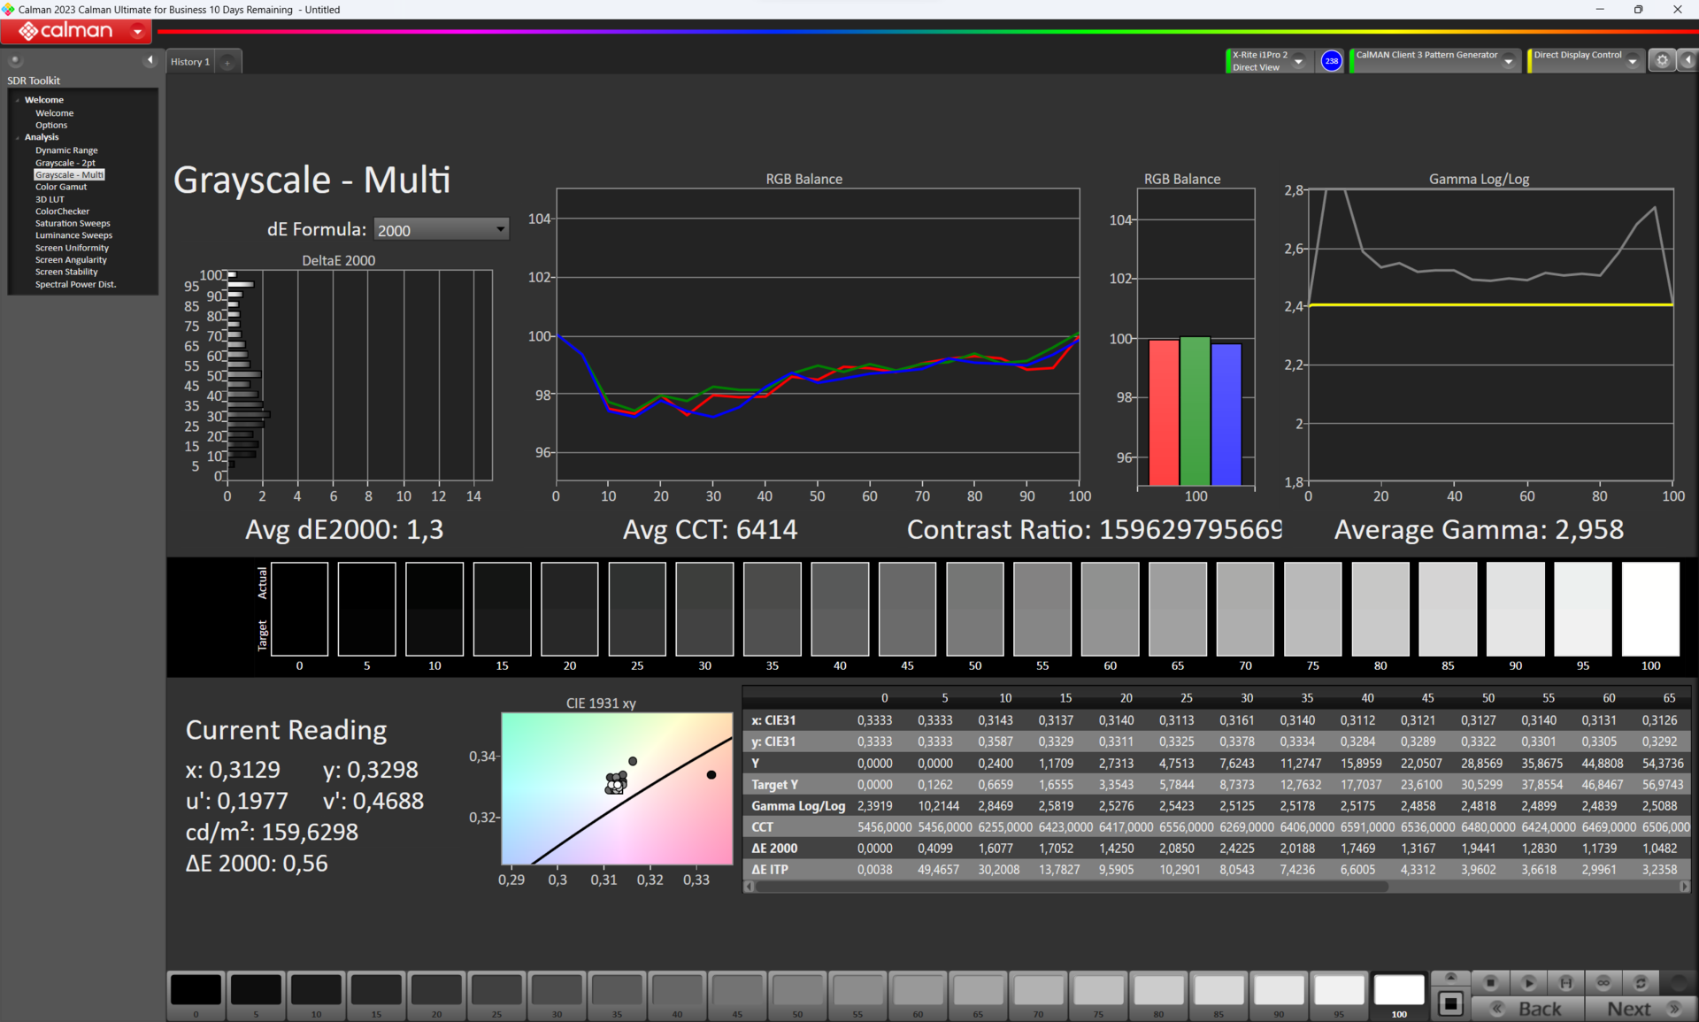Image resolution: width=1699 pixels, height=1022 pixels.
Task: Open the dE Formula 2000 dropdown
Action: coord(441,230)
